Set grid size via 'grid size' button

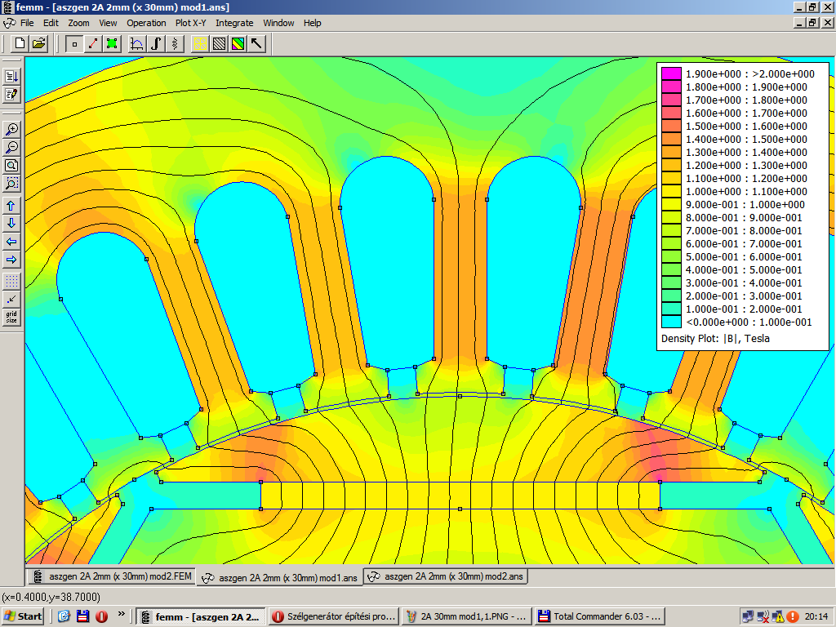click(11, 318)
